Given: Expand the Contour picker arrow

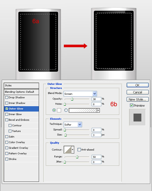Looking at the screenshot, I should click(73, 150).
